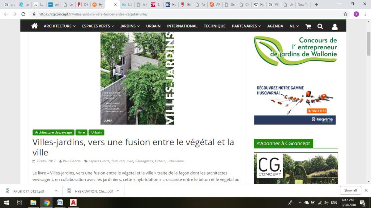Open the article title Villes-jardins heading
This screenshot has height=208, width=371.
pyautogui.click(x=133, y=147)
